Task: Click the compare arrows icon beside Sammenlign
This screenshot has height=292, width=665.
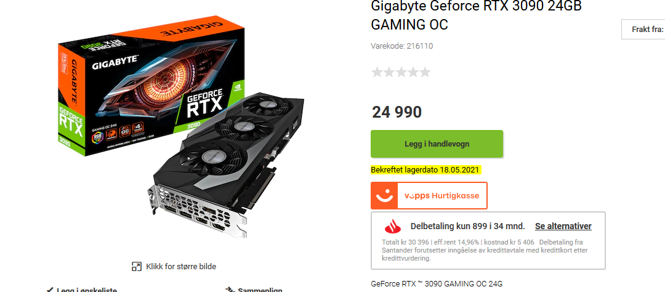Action: (x=230, y=290)
